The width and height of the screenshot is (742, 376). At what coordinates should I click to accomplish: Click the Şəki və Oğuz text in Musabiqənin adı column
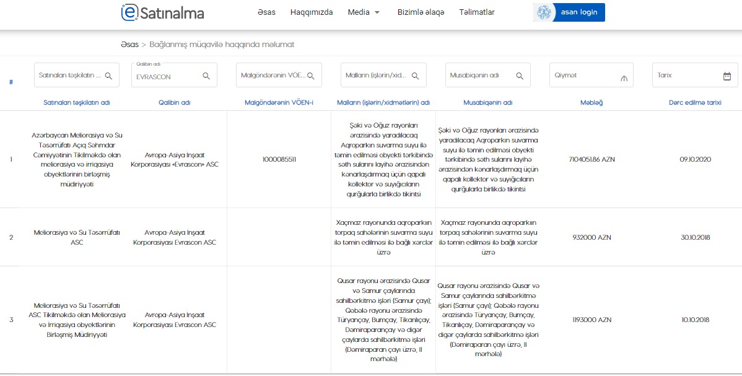click(x=488, y=160)
